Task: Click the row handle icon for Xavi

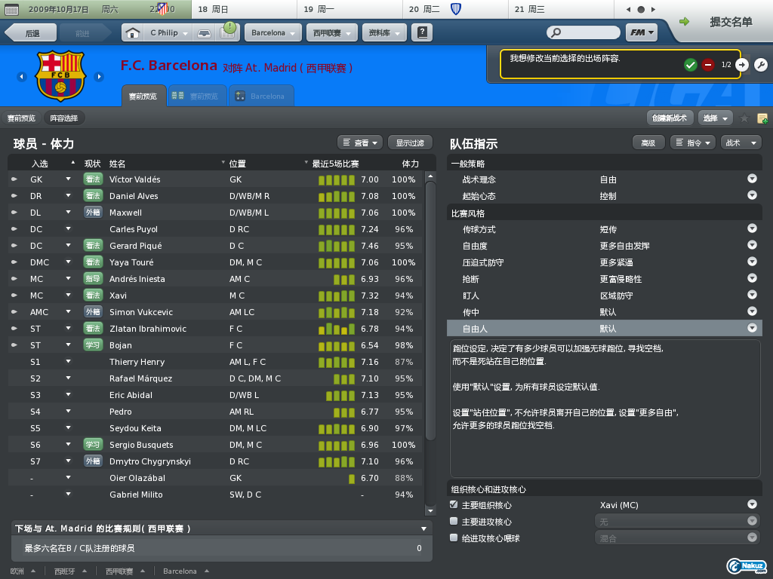Action: (14, 296)
